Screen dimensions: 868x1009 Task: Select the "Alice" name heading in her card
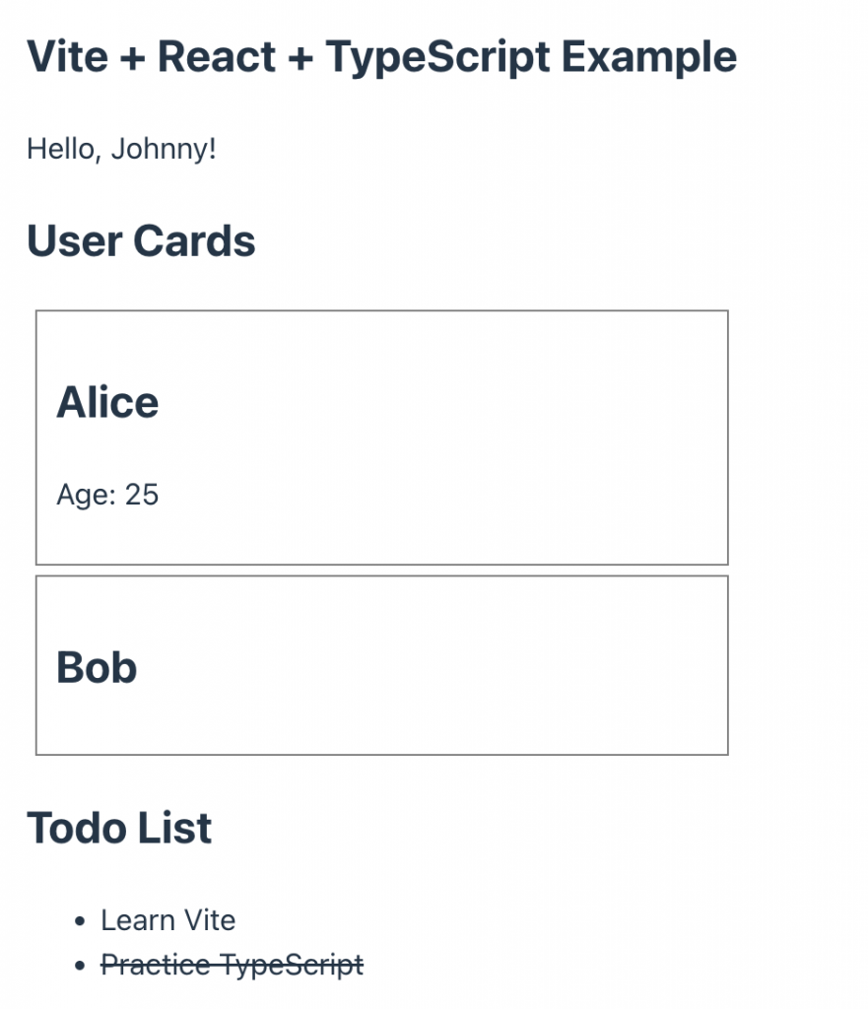(x=107, y=402)
